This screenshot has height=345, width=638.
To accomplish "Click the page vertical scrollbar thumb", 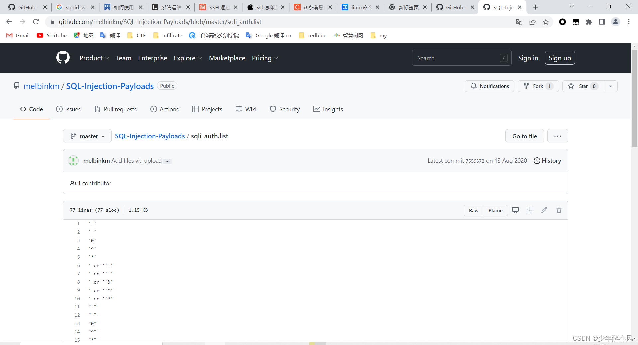I will click(x=634, y=98).
